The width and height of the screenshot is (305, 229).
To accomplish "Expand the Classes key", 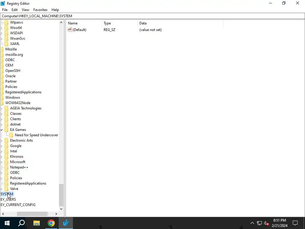I will [x=2, y=114].
